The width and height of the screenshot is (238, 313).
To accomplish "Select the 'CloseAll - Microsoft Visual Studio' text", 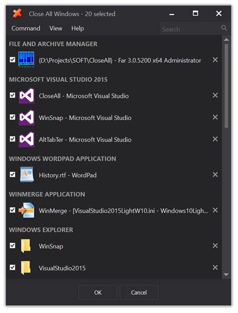I will point(84,96).
